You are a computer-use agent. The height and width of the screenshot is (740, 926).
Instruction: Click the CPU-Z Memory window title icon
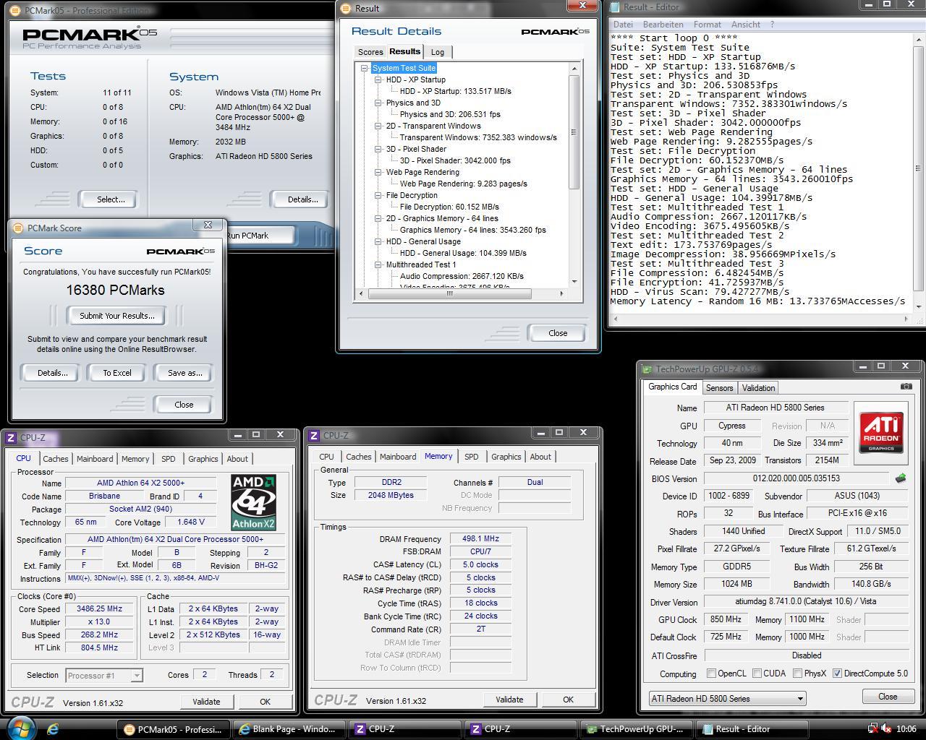coord(314,435)
